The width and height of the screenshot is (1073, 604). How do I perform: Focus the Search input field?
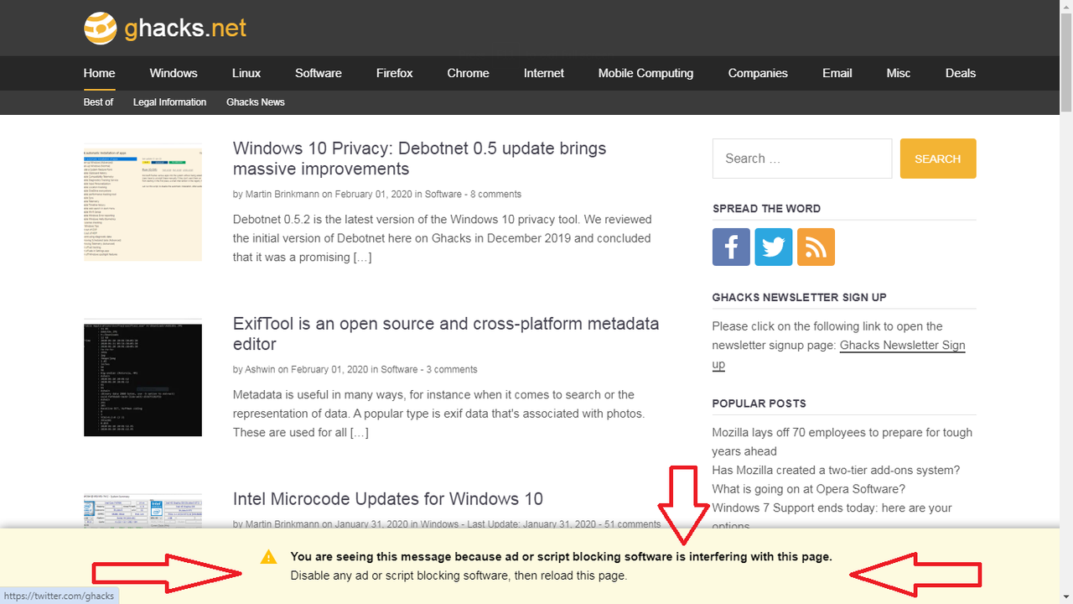click(x=802, y=159)
